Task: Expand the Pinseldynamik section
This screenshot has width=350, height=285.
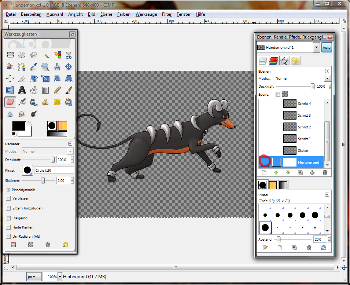Action: pos(8,190)
